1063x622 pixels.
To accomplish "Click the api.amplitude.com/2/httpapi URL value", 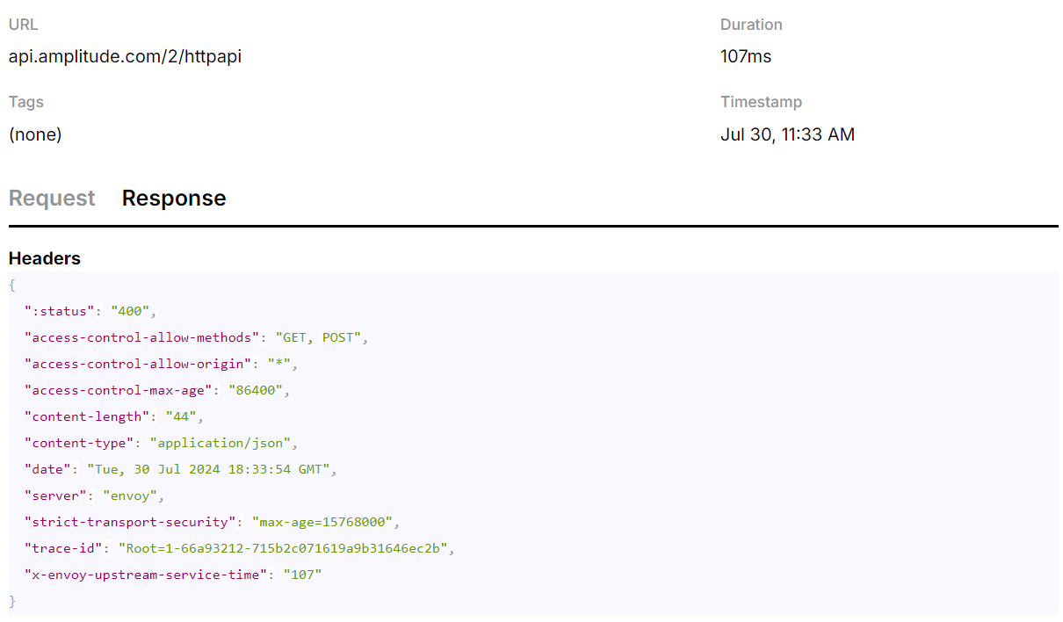I will click(125, 57).
